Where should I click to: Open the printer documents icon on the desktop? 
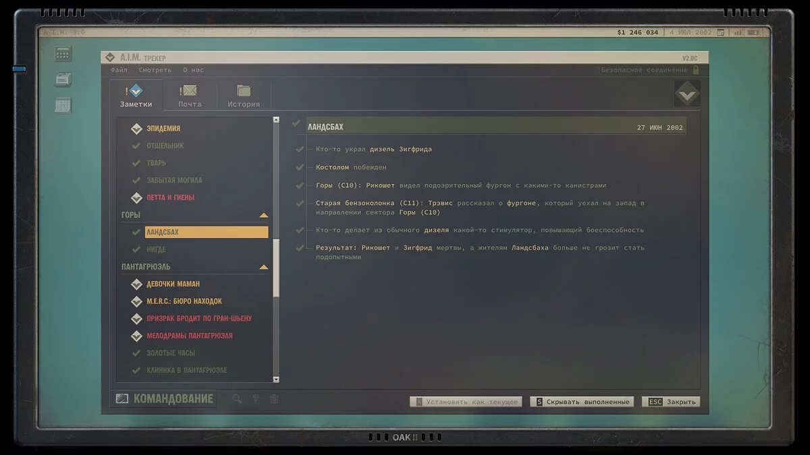click(x=63, y=80)
